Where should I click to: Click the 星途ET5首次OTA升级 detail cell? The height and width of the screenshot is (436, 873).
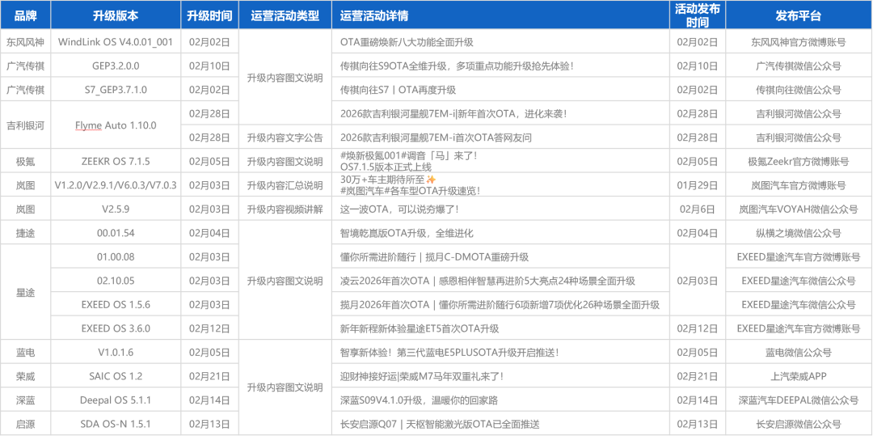(x=500, y=328)
